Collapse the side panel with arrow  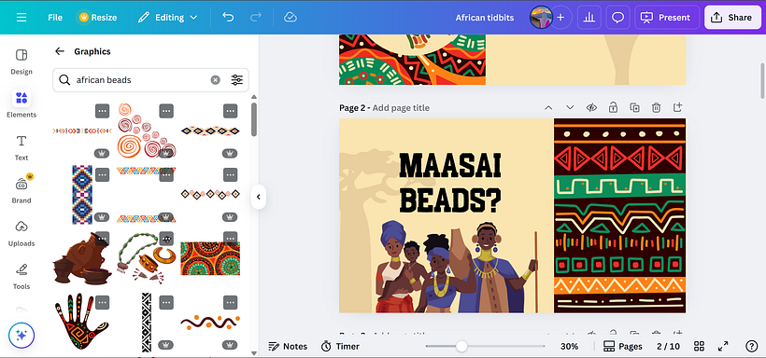point(259,197)
